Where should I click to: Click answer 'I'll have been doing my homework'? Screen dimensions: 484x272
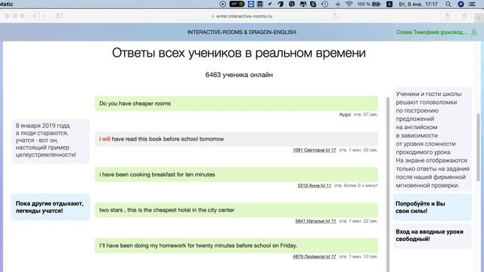[237, 246]
